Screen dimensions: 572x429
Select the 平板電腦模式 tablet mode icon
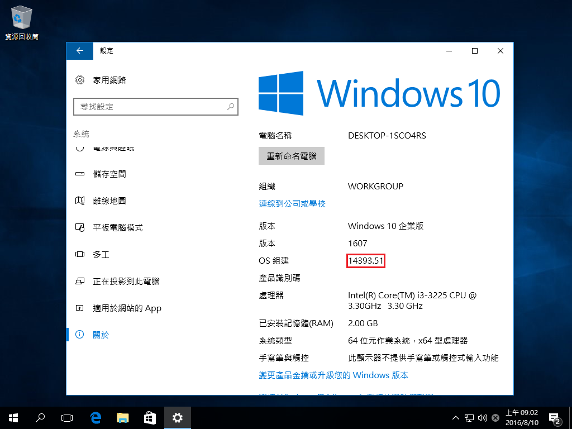(x=79, y=228)
